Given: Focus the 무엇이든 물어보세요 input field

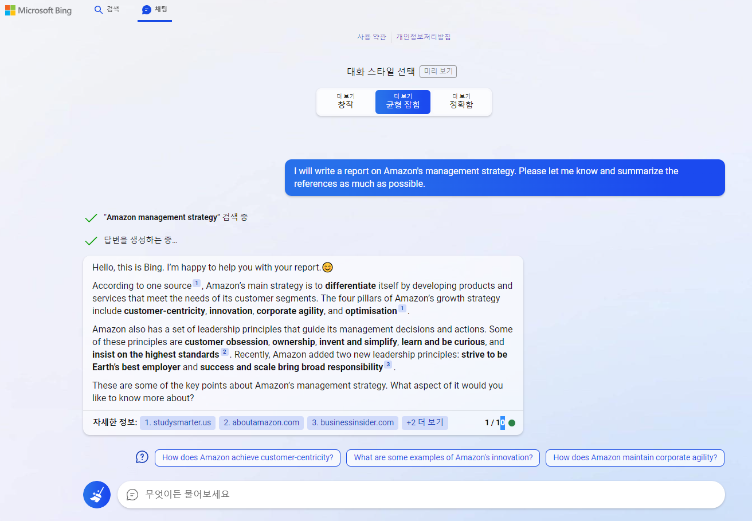Looking at the screenshot, I should (421, 495).
